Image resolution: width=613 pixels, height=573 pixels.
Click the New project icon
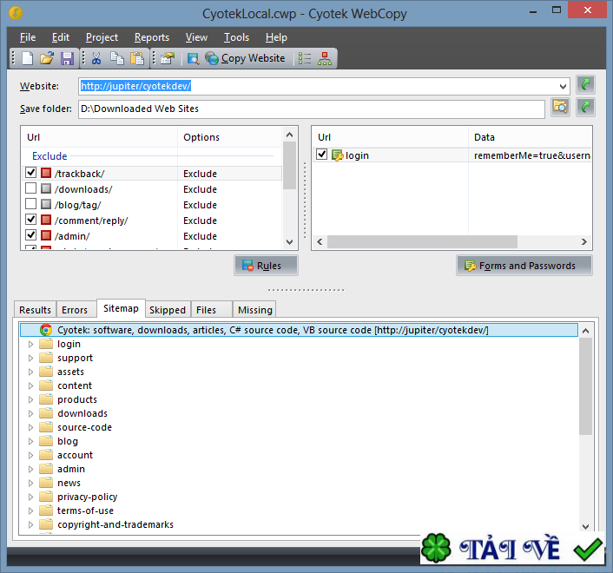28,58
